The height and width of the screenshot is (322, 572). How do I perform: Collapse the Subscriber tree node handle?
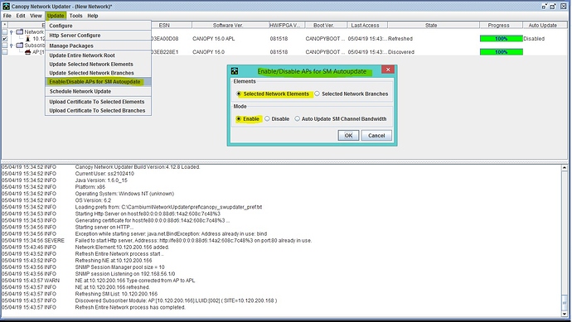12,46
